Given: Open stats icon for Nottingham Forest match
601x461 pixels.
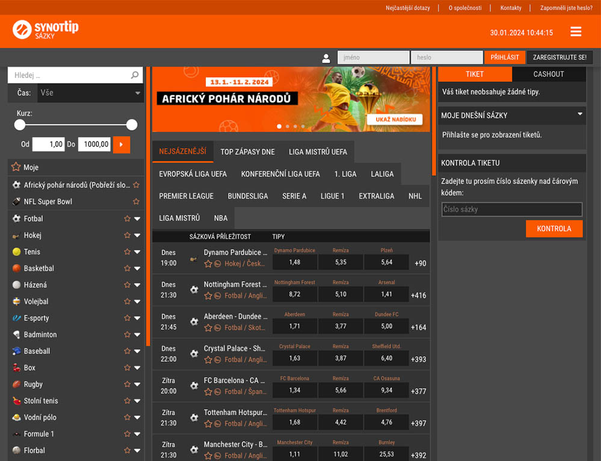Looking at the screenshot, I should [217, 295].
